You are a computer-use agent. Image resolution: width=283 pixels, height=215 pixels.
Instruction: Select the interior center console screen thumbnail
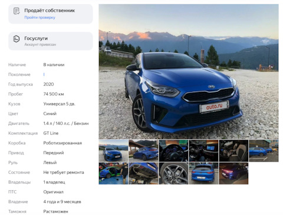[203, 151]
